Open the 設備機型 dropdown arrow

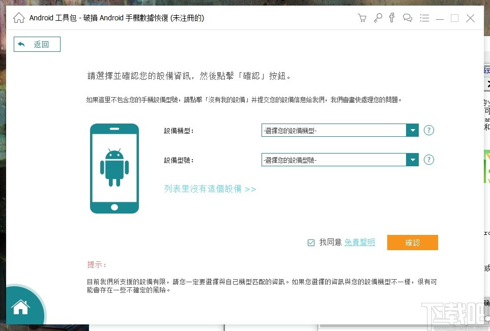(413, 130)
